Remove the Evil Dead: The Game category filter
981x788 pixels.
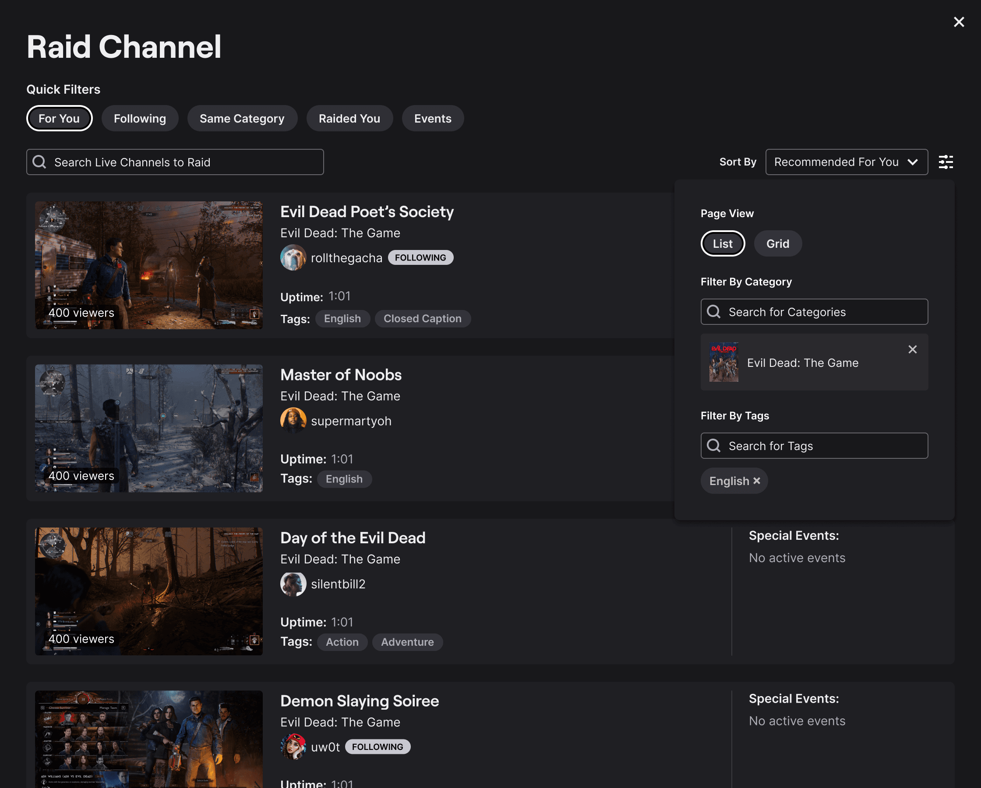(x=912, y=349)
